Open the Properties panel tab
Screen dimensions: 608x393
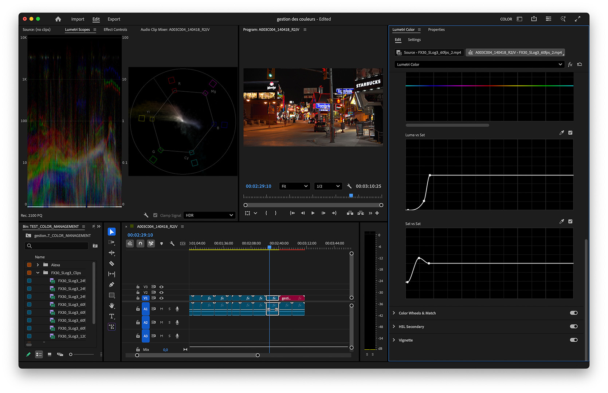(x=436, y=30)
